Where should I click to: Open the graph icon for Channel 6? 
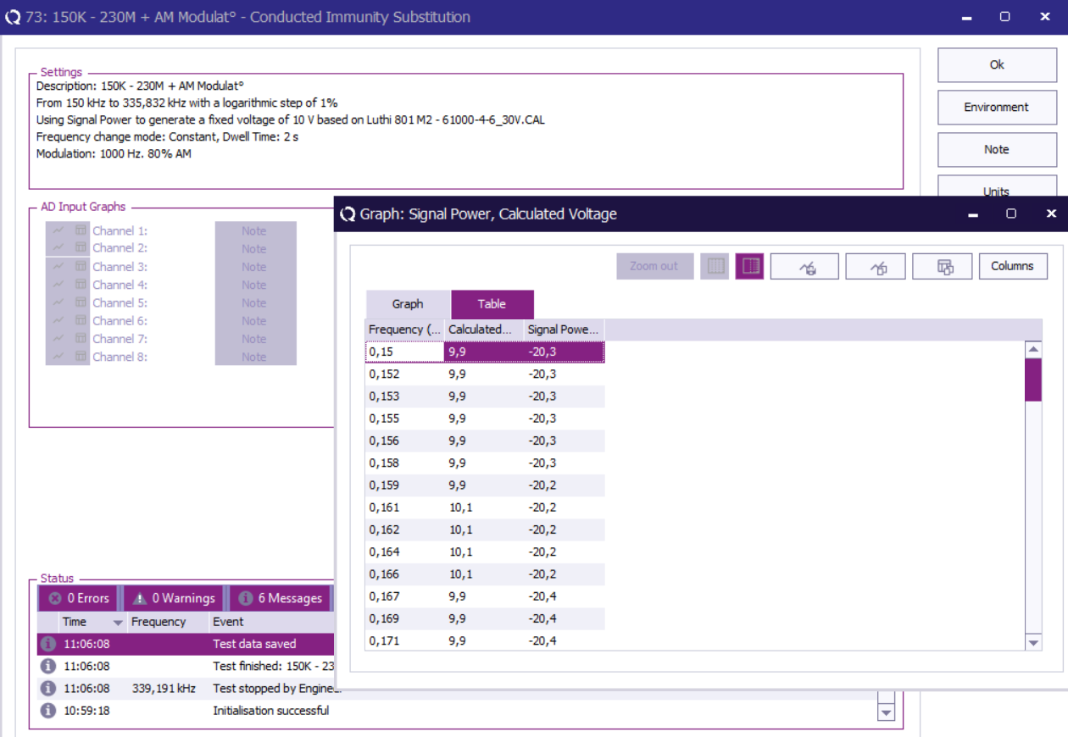[58, 320]
